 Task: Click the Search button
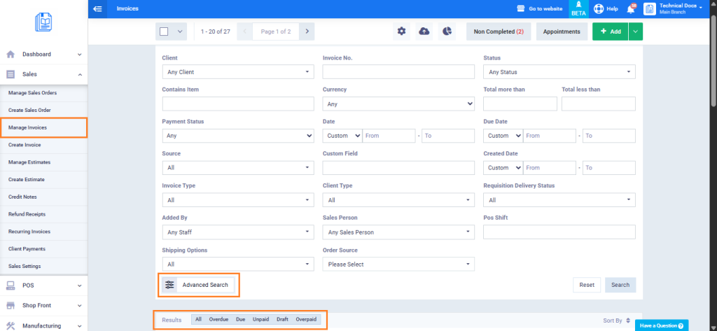(x=620, y=285)
